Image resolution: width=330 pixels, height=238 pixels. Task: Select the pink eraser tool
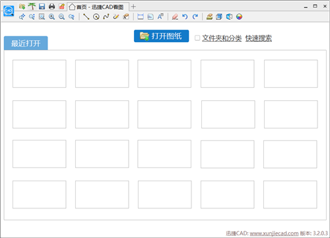tap(175, 16)
